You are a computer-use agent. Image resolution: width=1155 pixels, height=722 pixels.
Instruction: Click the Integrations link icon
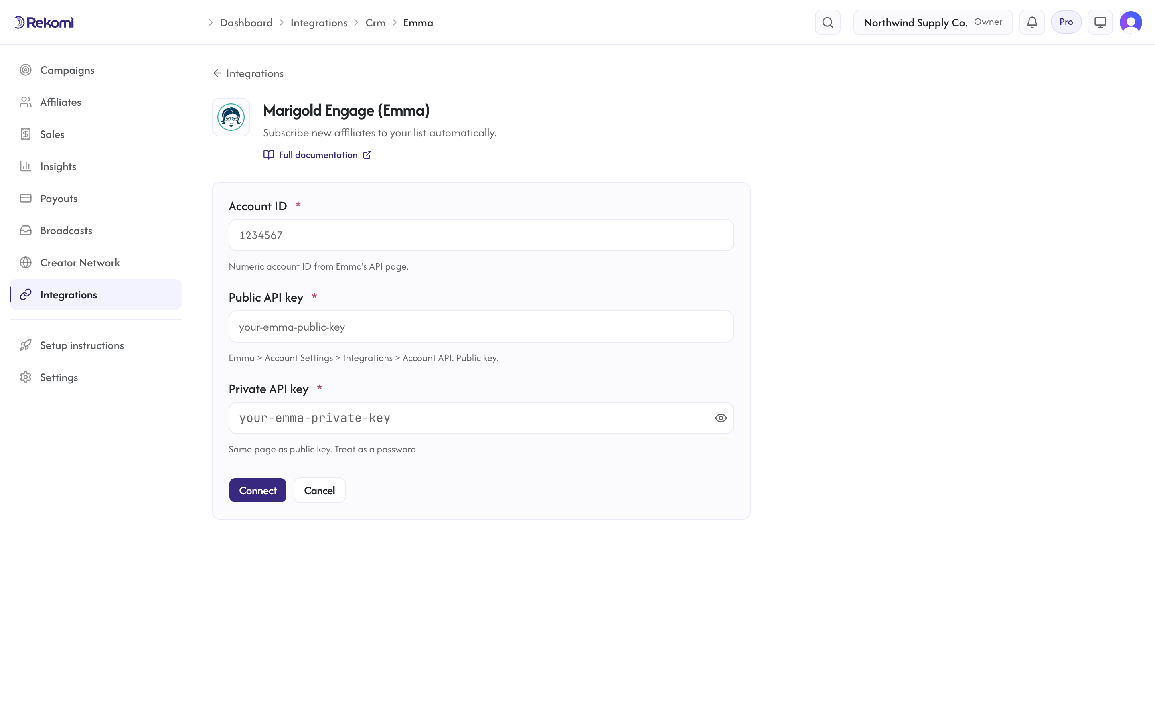pos(26,295)
